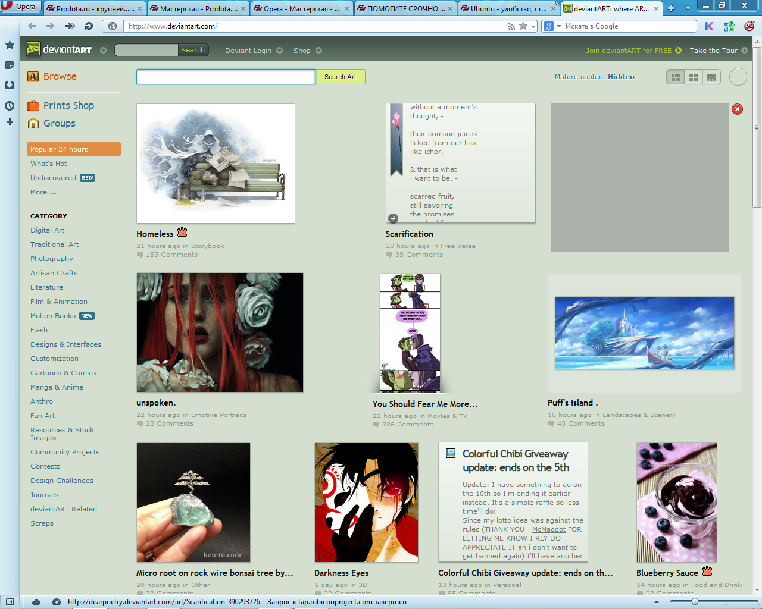762x609 pixels.
Task: Switch to the large thumbnails view
Action: 711,77
